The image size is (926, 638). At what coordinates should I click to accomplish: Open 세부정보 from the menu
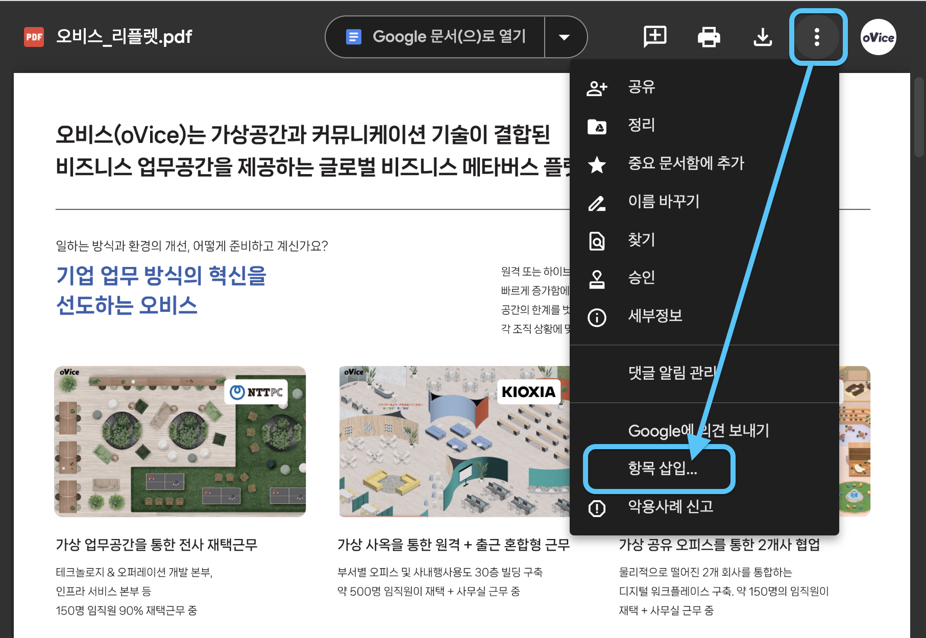coord(704,316)
